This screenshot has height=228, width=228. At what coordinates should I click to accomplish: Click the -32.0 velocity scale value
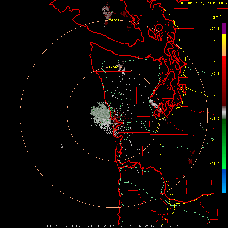tap(215, 130)
